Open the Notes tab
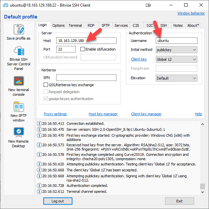209x209 pixels. (x=178, y=25)
